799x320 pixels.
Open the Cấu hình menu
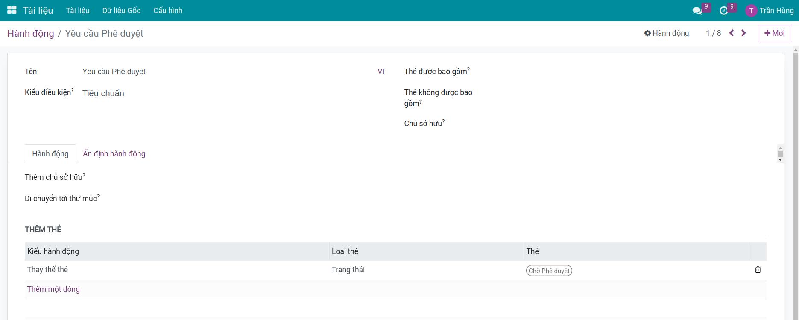[x=168, y=11]
